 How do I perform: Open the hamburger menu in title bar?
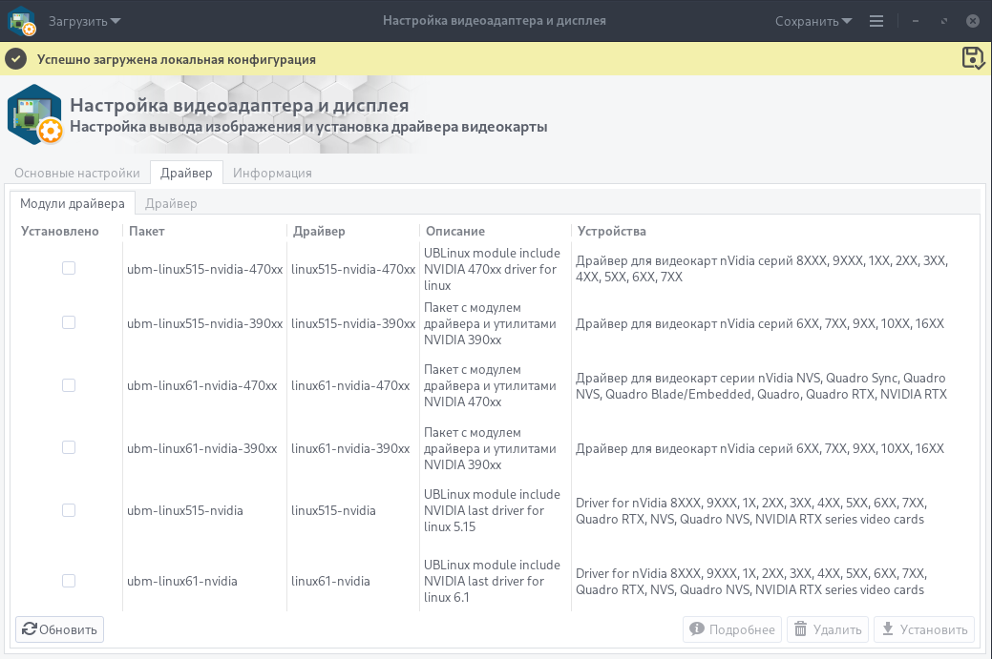(x=876, y=21)
